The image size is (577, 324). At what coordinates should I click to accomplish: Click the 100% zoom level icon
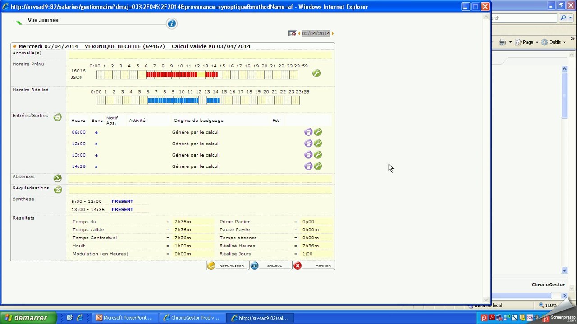pyautogui.click(x=541, y=306)
